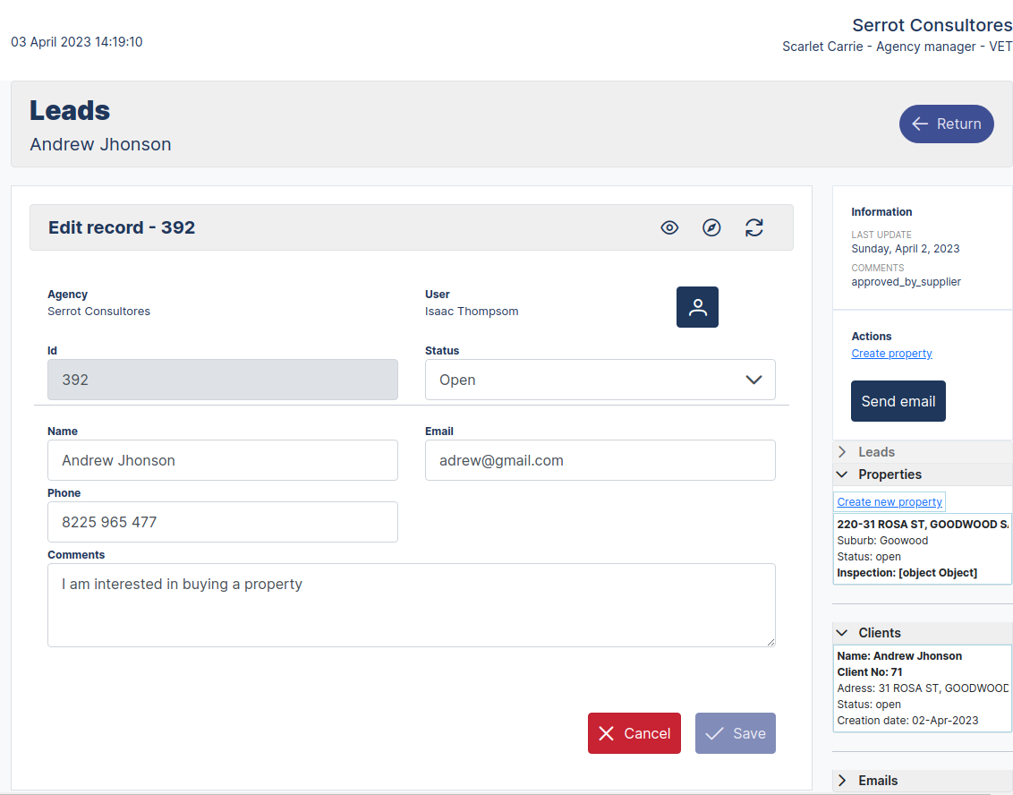Click the eye view icon in record header
Image resolution: width=1013 pixels, height=795 pixels.
pos(669,227)
